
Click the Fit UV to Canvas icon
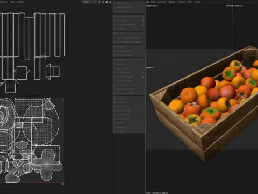[x=114, y=51]
